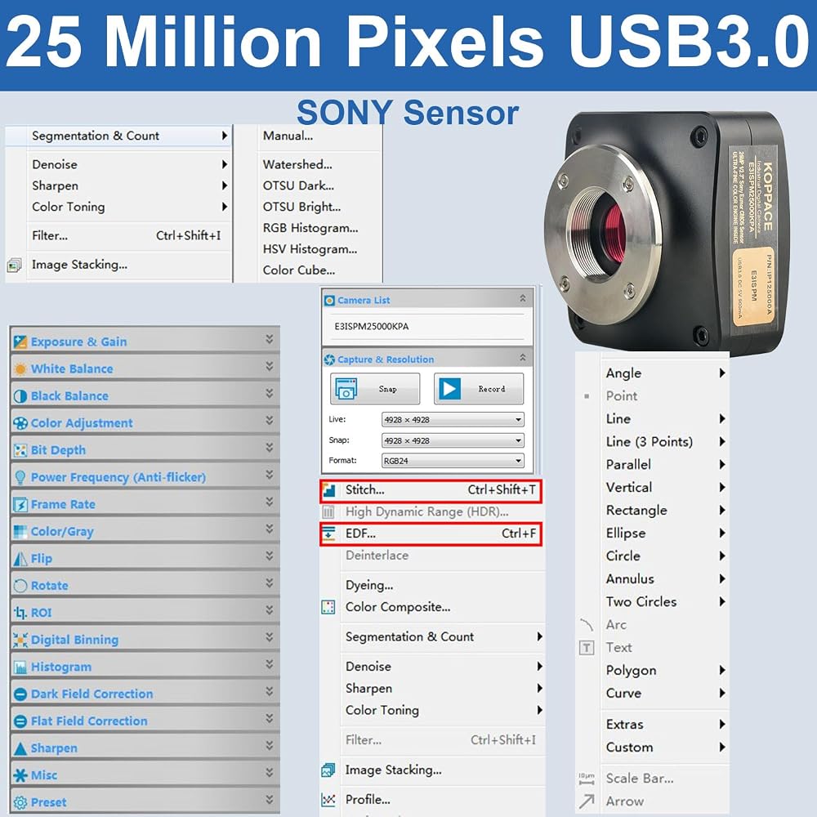Click the Scale Bar 10µm icon
Viewport: 817px width, 817px height.
click(586, 779)
